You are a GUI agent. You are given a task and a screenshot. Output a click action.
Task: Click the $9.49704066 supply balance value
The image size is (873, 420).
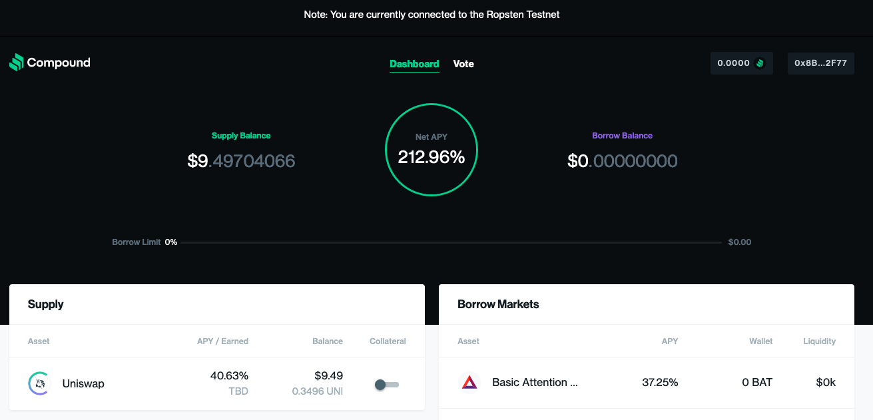[x=241, y=161]
